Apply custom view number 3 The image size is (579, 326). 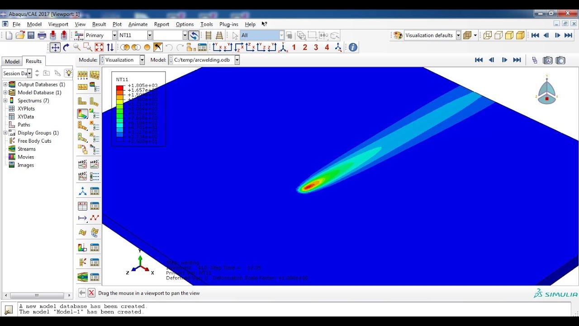(316, 47)
